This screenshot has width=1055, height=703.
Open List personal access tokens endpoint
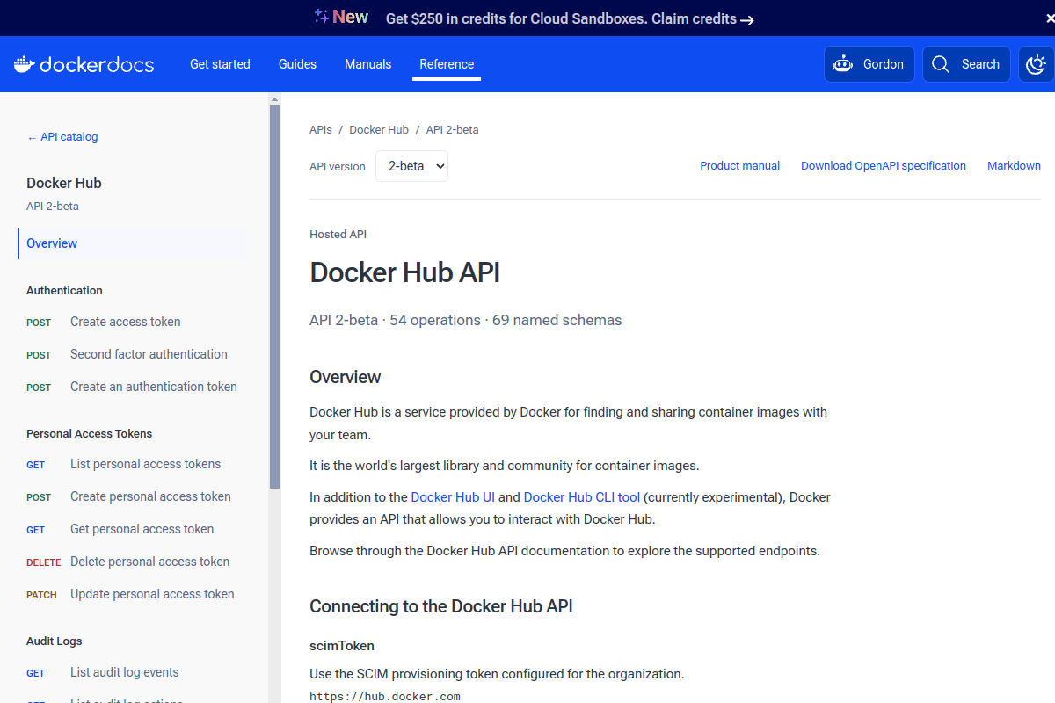[145, 464]
